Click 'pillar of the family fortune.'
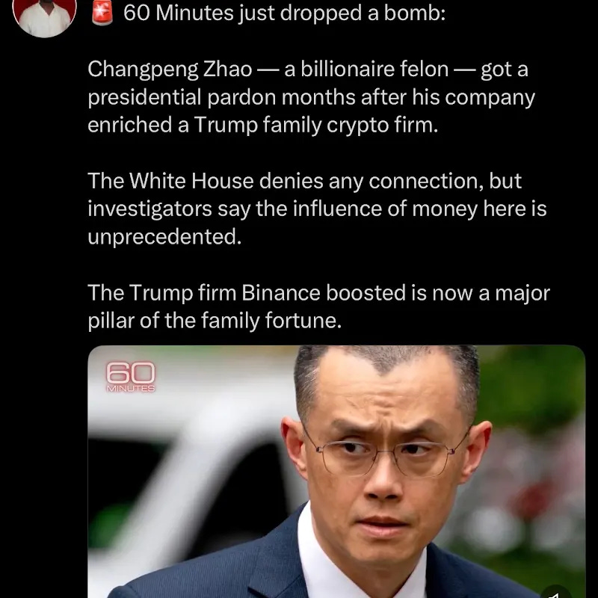Image resolution: width=598 pixels, height=598 pixels. (215, 321)
